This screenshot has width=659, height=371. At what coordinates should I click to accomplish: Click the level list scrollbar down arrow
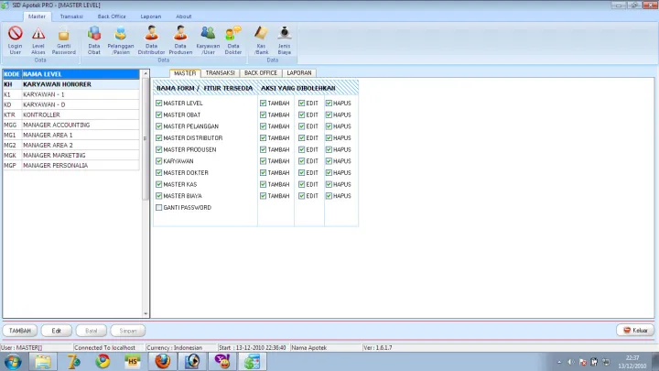(146, 313)
